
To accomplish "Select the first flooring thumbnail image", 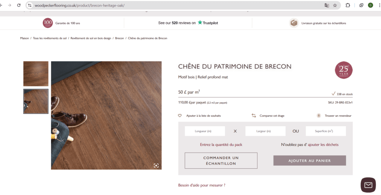I will (x=36, y=74).
